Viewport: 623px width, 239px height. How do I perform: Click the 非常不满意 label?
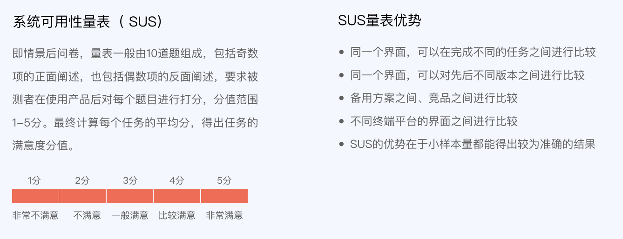pos(35,215)
